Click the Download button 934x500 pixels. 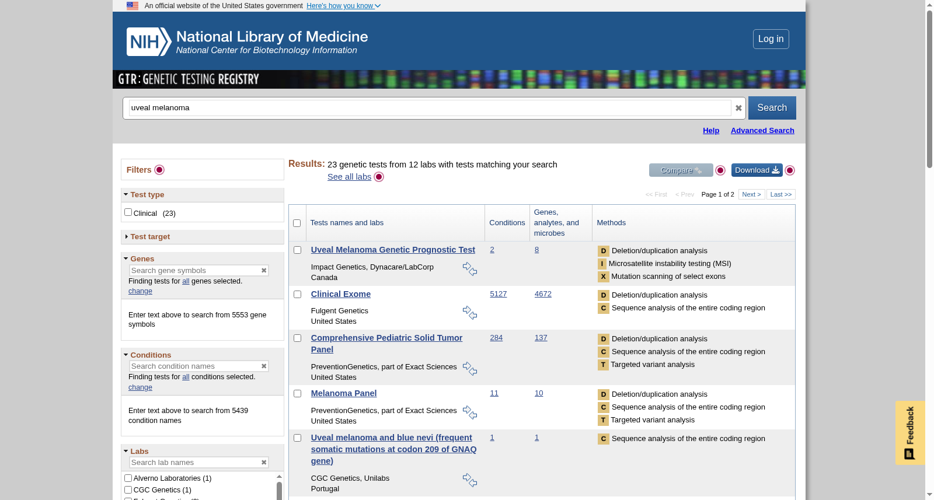[757, 170]
